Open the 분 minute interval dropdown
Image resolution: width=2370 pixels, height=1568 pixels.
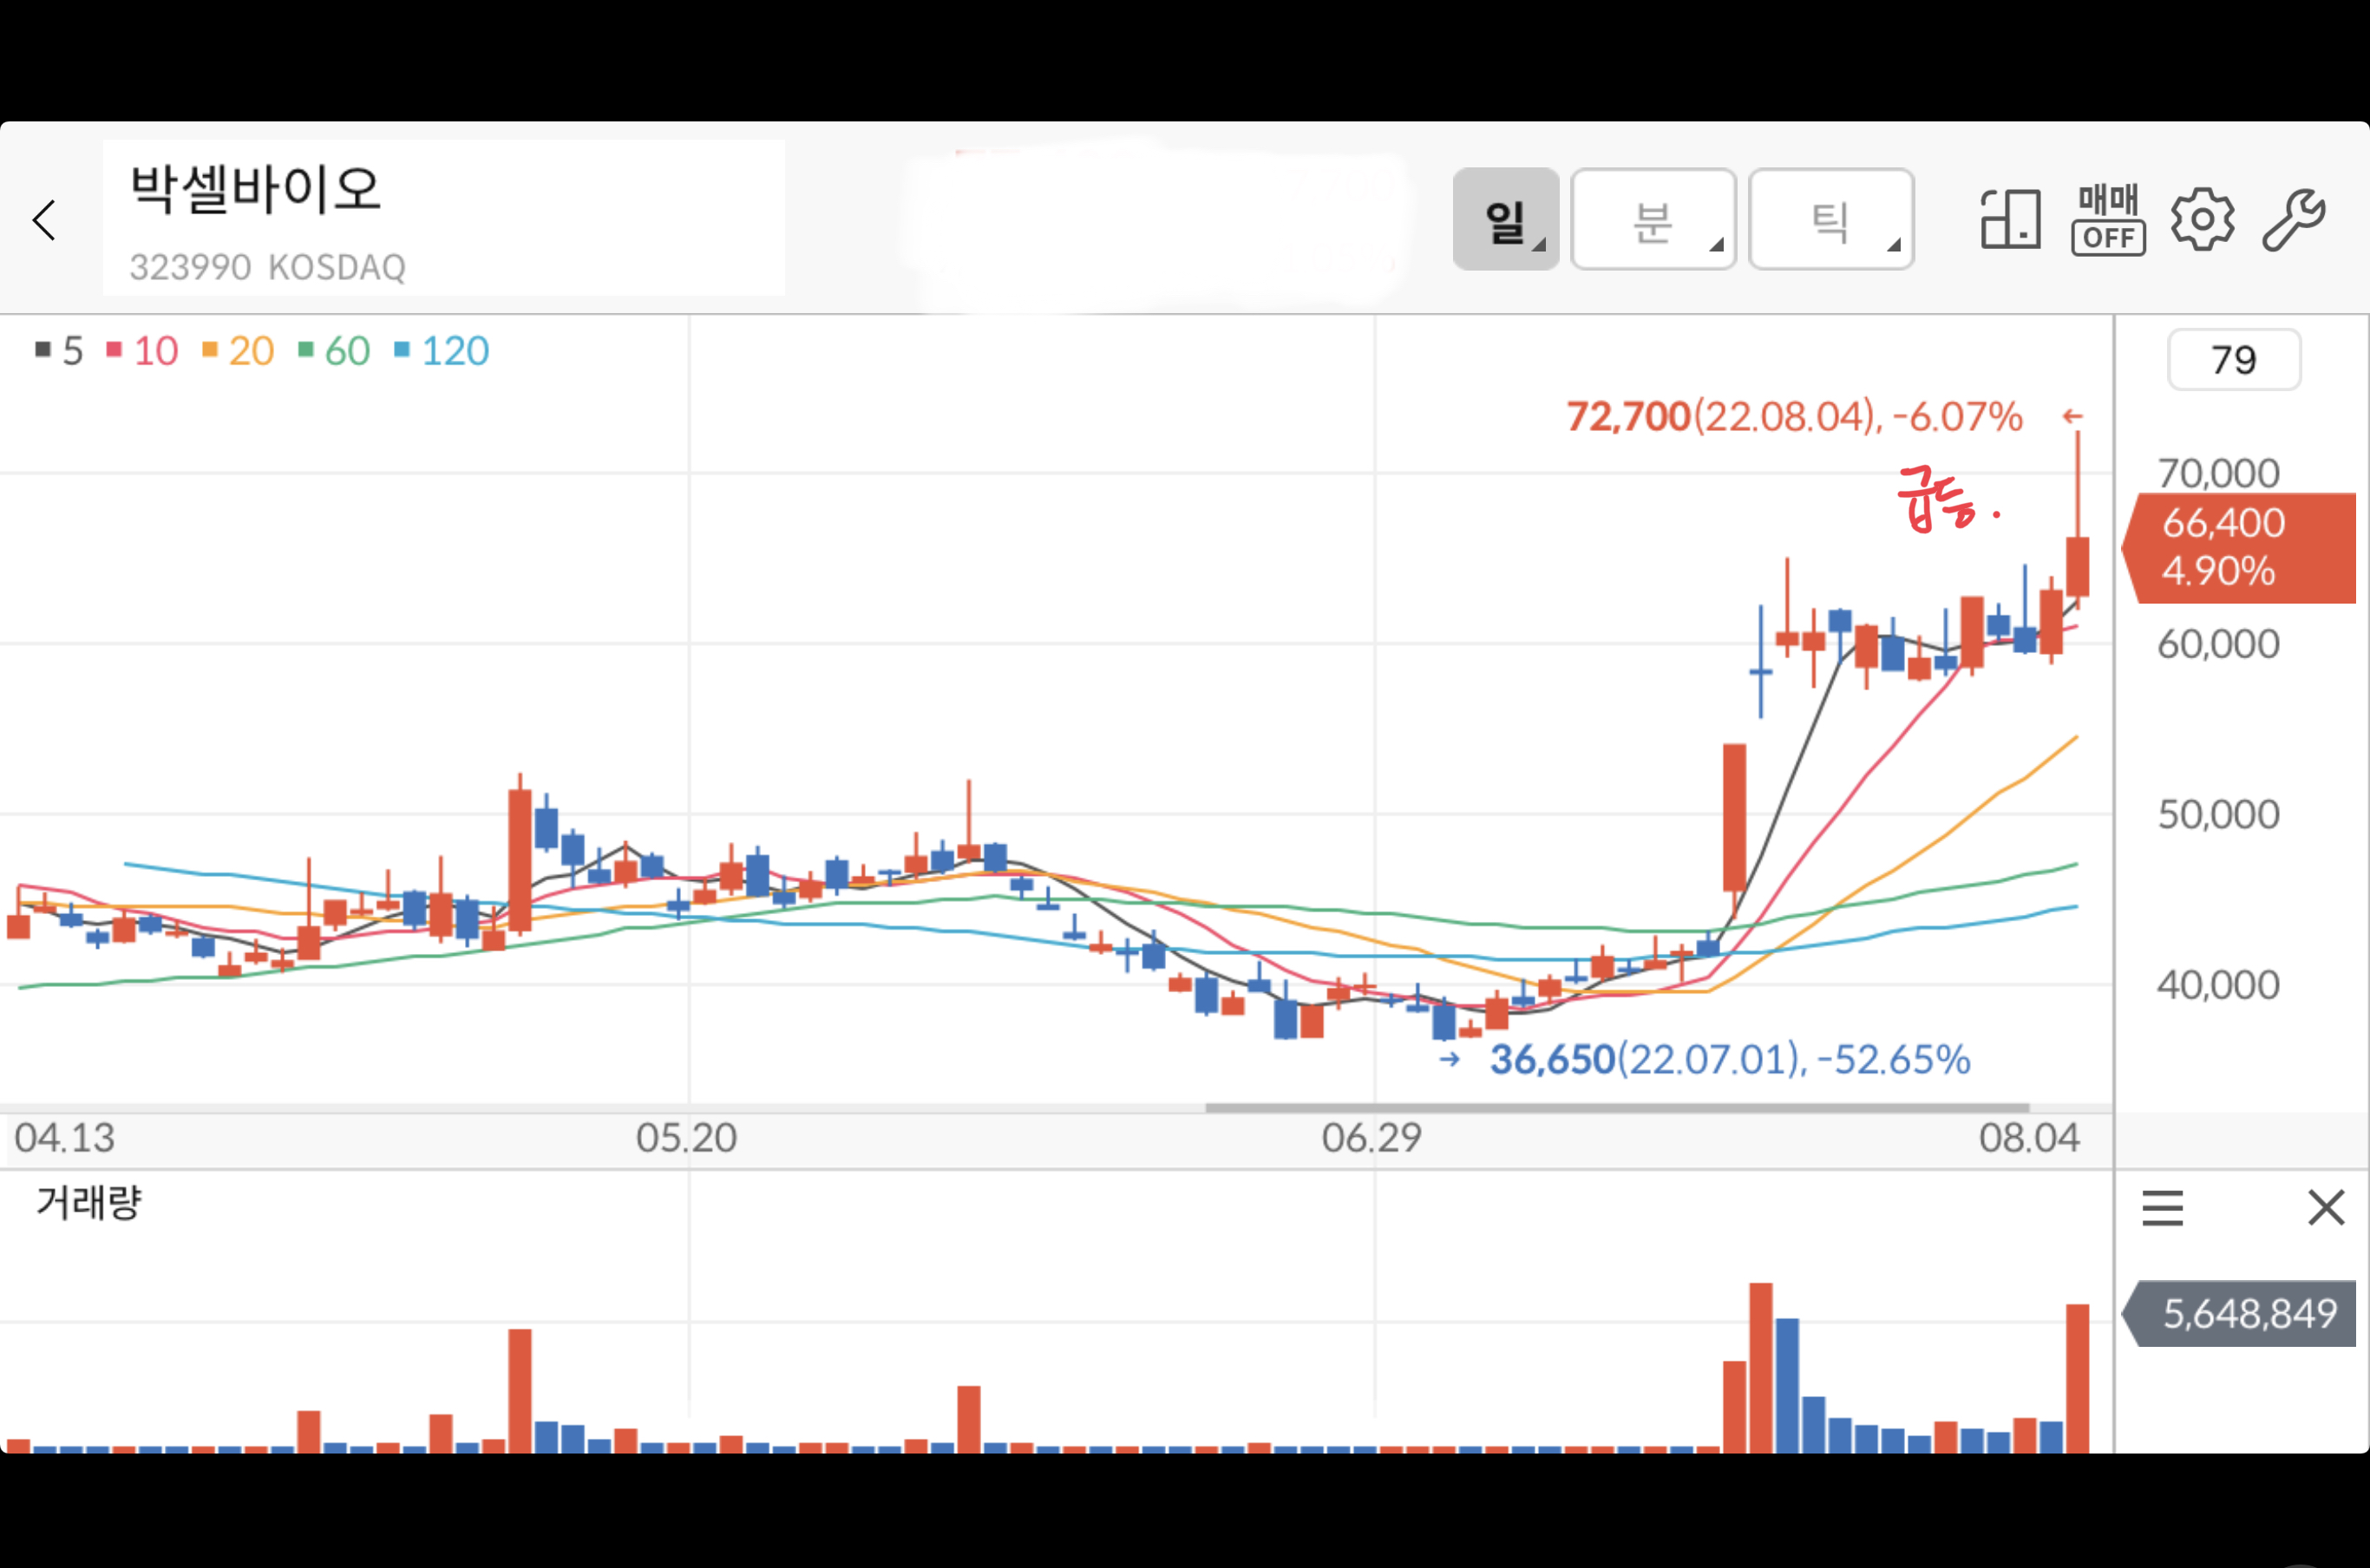pyautogui.click(x=1653, y=219)
